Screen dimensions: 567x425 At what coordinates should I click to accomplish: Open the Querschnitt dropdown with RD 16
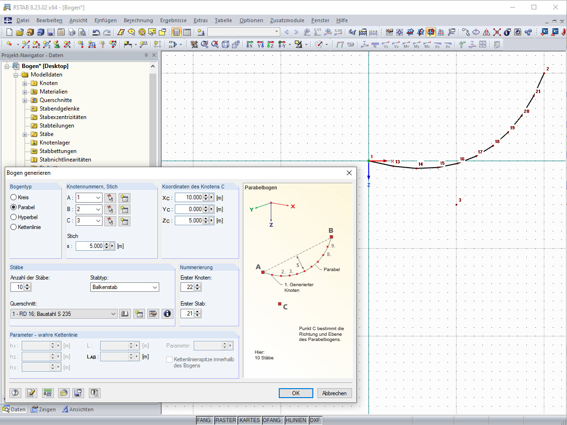pos(61,314)
